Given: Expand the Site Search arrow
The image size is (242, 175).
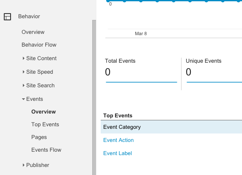Looking at the screenshot, I should (23, 85).
